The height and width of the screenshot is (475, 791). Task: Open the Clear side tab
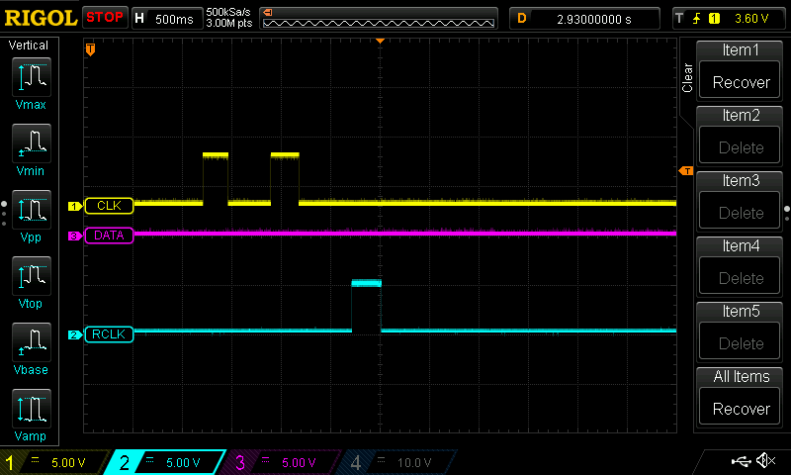pyautogui.click(x=686, y=78)
